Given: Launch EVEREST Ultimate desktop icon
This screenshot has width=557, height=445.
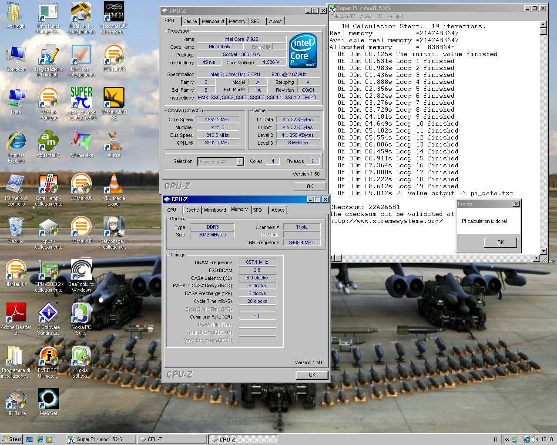Looking at the screenshot, I should click(48, 362).
